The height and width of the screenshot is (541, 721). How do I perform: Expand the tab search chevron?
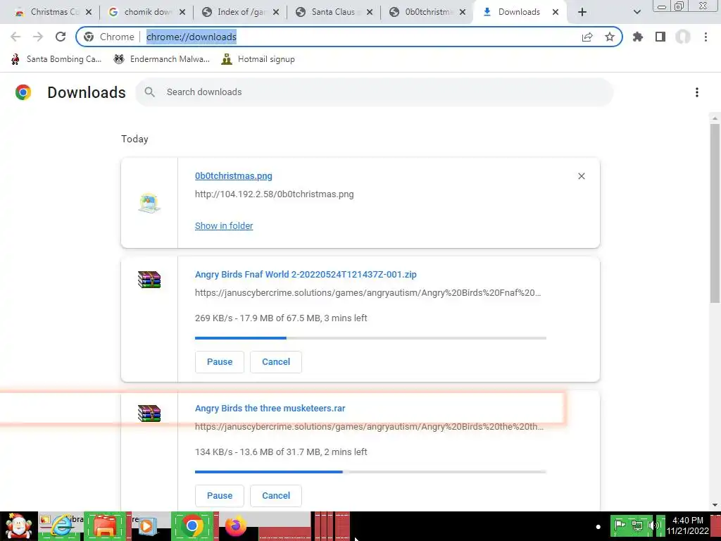(x=637, y=13)
